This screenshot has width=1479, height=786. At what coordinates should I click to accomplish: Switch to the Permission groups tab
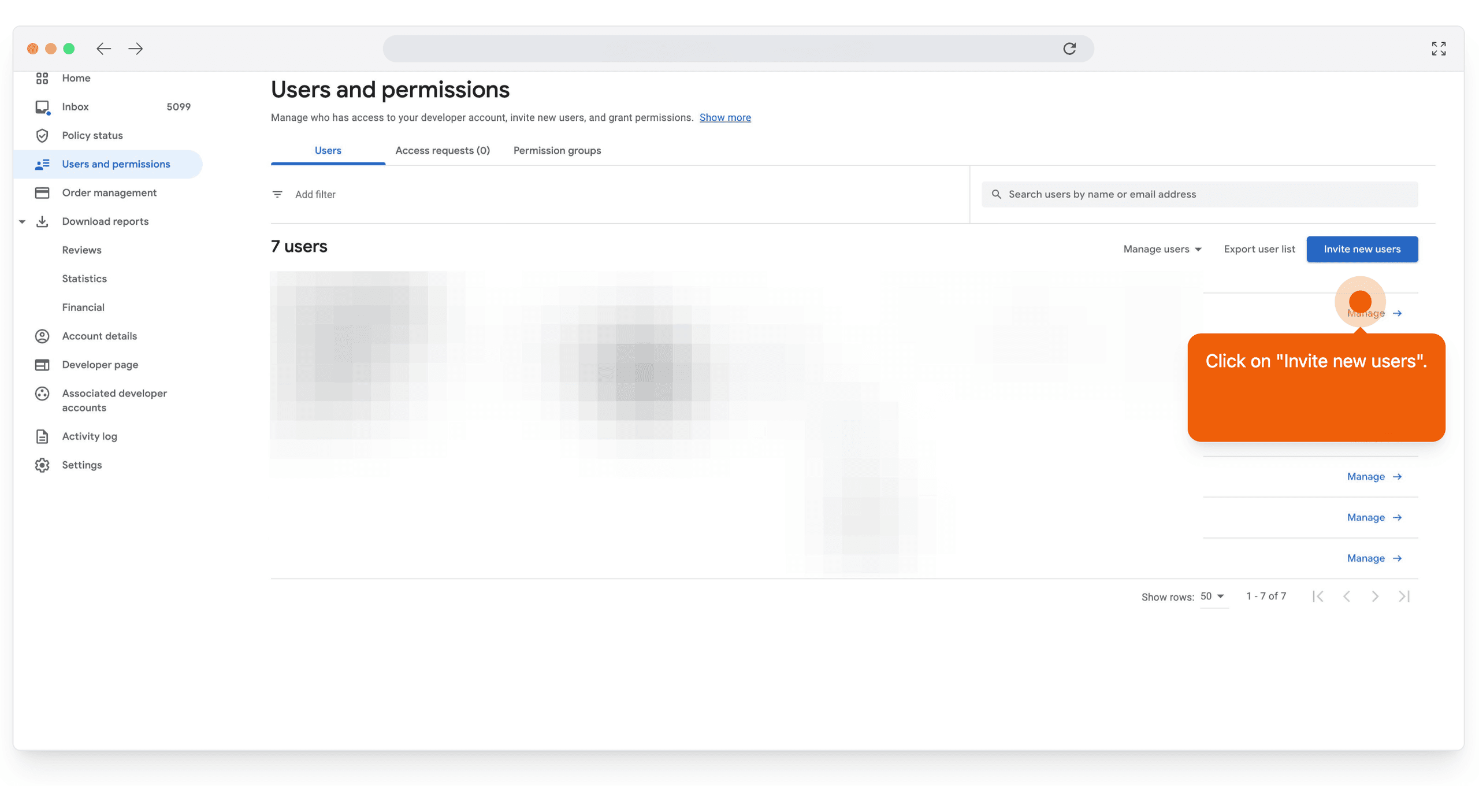click(x=556, y=150)
